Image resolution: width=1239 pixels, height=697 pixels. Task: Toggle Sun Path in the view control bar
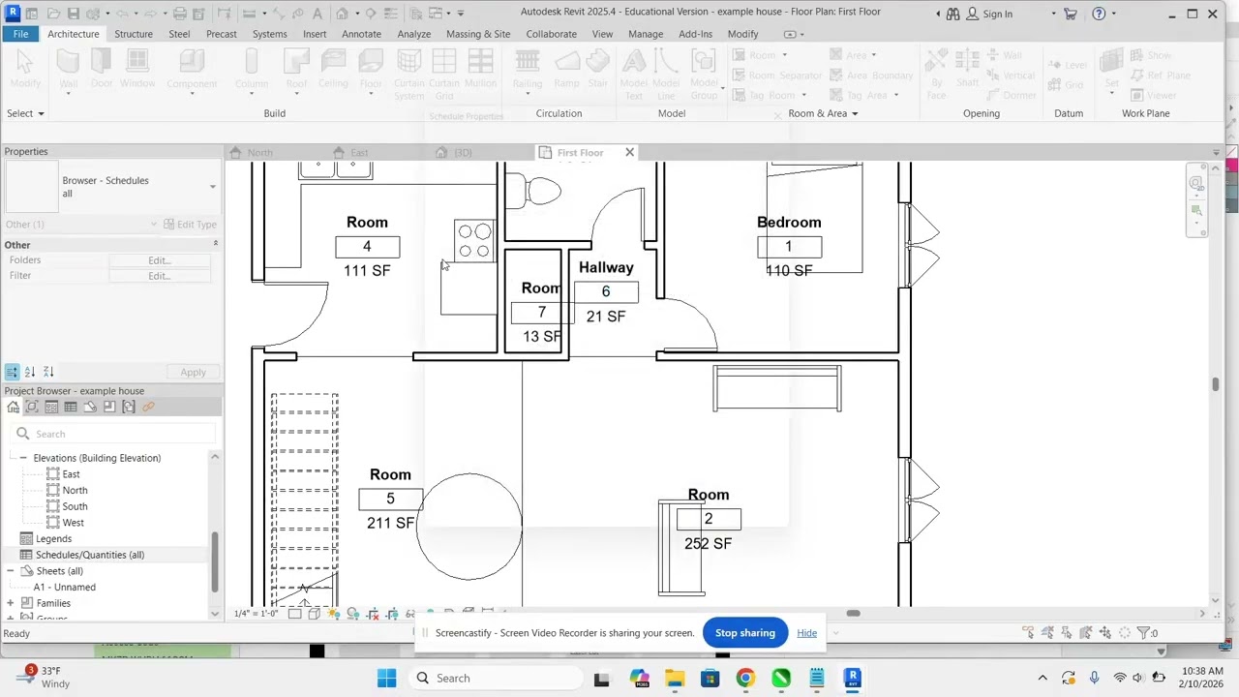(334, 614)
